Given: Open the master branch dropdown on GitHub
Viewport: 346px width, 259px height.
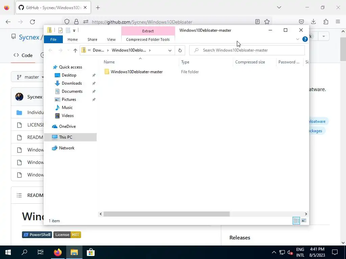Looking at the screenshot, I should (x=30, y=77).
